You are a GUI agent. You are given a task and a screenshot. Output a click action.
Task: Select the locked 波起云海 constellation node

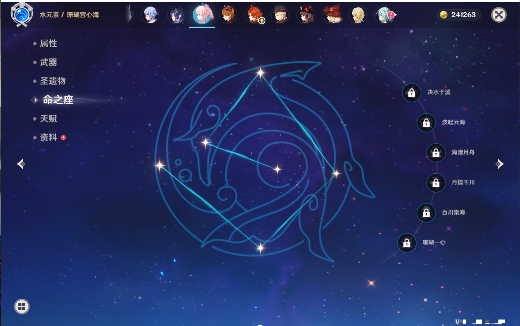(426, 122)
